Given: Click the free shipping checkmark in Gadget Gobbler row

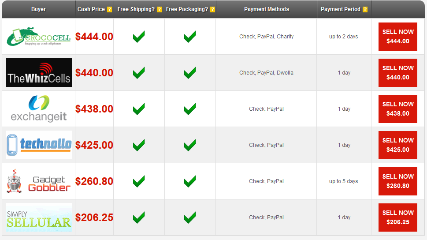Looking at the screenshot, I should [x=139, y=181].
